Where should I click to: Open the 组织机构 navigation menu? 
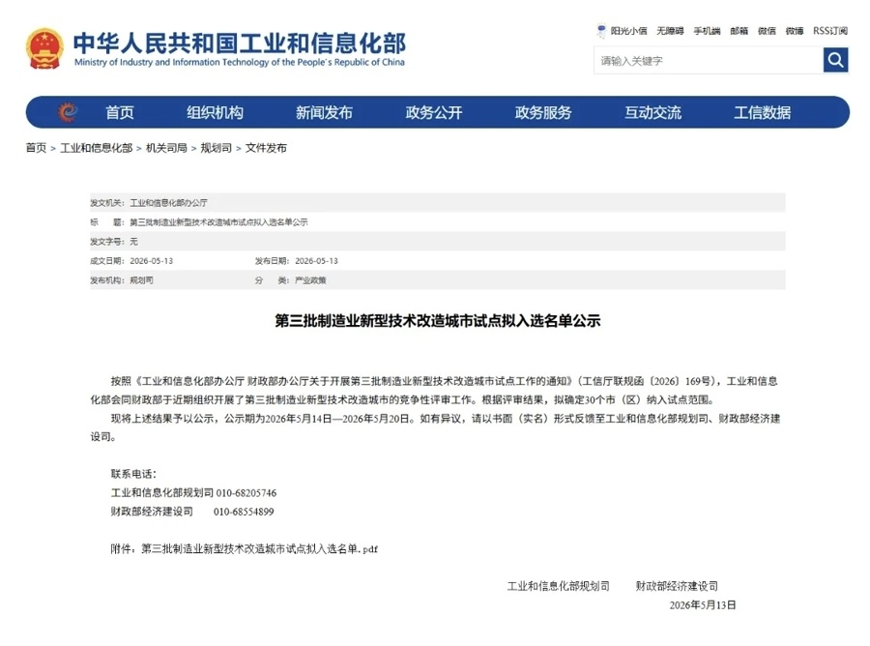pyautogui.click(x=215, y=112)
